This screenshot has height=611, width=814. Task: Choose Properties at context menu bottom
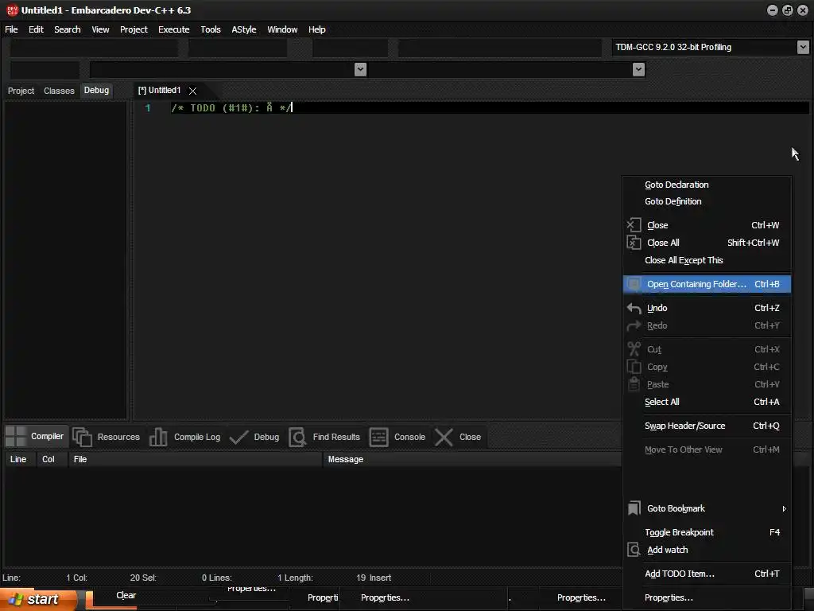[707, 598]
